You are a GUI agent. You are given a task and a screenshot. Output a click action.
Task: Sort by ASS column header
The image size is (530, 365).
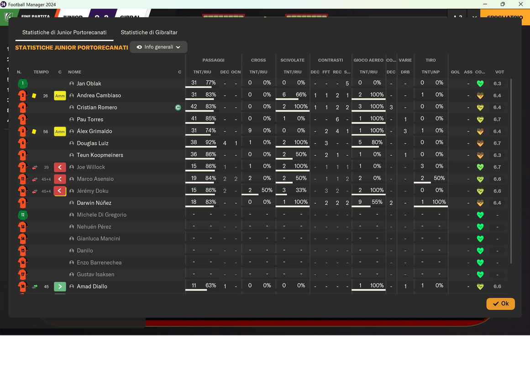(468, 72)
